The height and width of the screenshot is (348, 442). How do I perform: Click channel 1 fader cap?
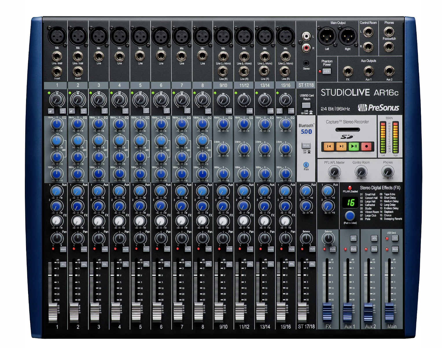click(x=53, y=312)
